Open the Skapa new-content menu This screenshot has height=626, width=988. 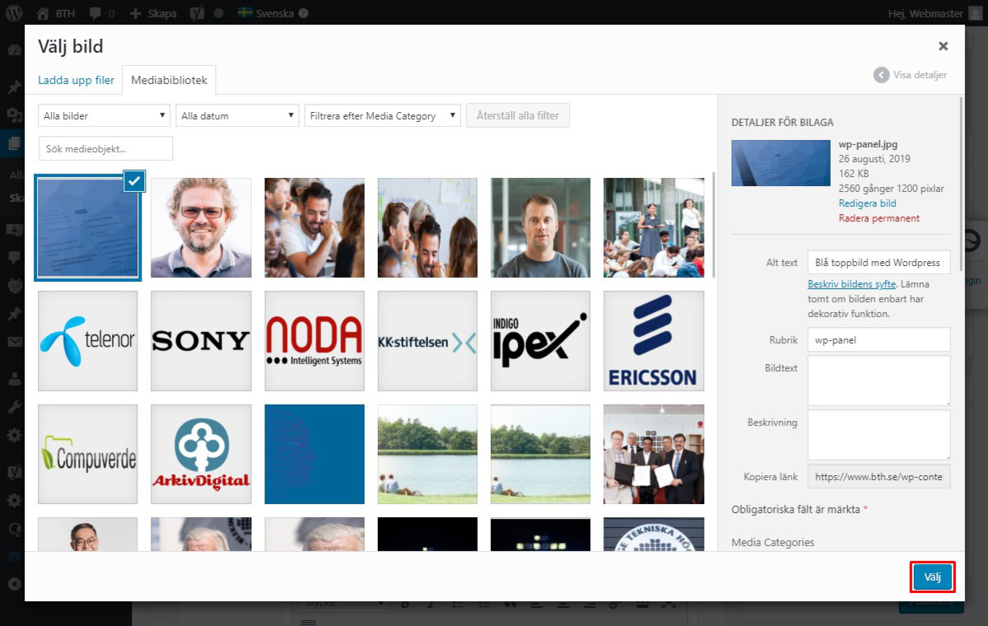pos(153,13)
